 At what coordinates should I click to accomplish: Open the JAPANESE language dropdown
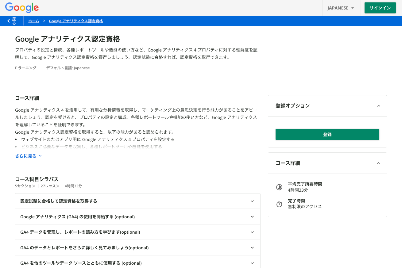tap(341, 8)
